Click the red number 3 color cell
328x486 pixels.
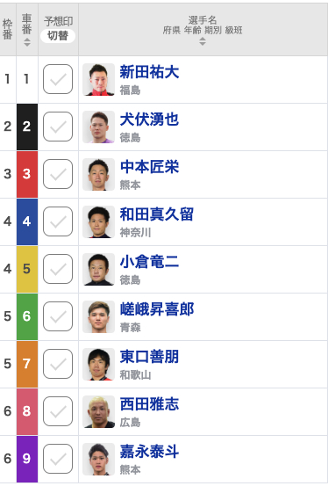pyautogui.click(x=27, y=174)
